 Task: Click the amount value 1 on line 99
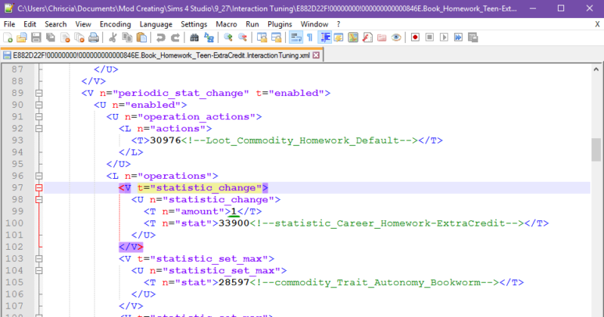point(234,211)
